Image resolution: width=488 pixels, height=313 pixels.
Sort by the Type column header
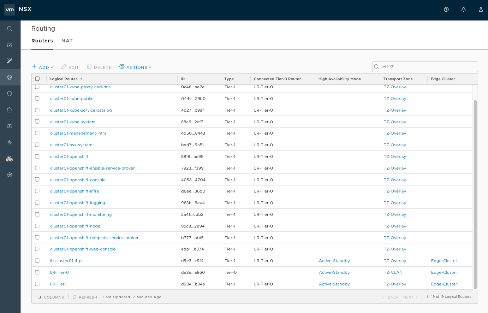click(229, 79)
